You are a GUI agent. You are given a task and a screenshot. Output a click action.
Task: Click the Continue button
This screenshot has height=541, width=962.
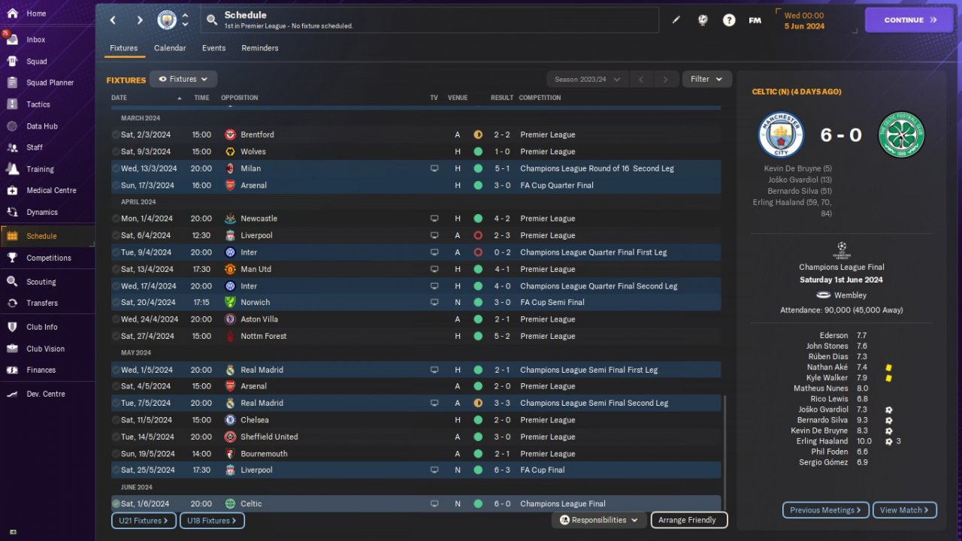tap(910, 20)
